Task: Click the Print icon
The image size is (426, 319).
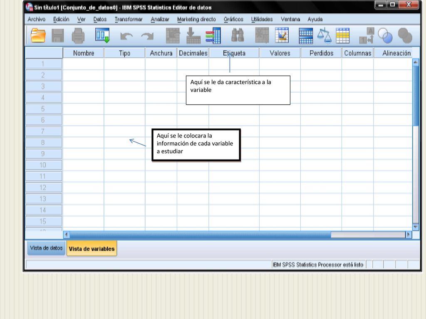Action: pyautogui.click(x=78, y=36)
